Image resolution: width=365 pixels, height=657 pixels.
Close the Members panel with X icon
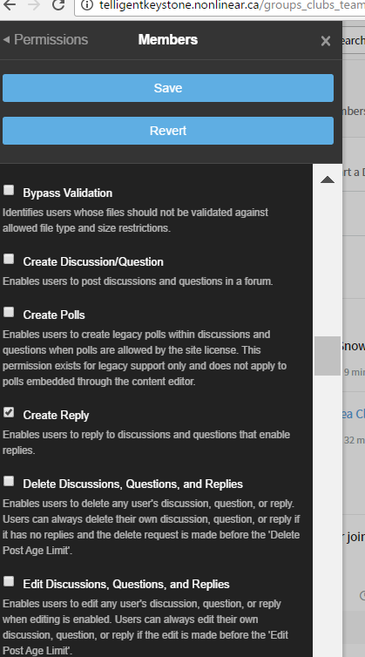(x=326, y=41)
